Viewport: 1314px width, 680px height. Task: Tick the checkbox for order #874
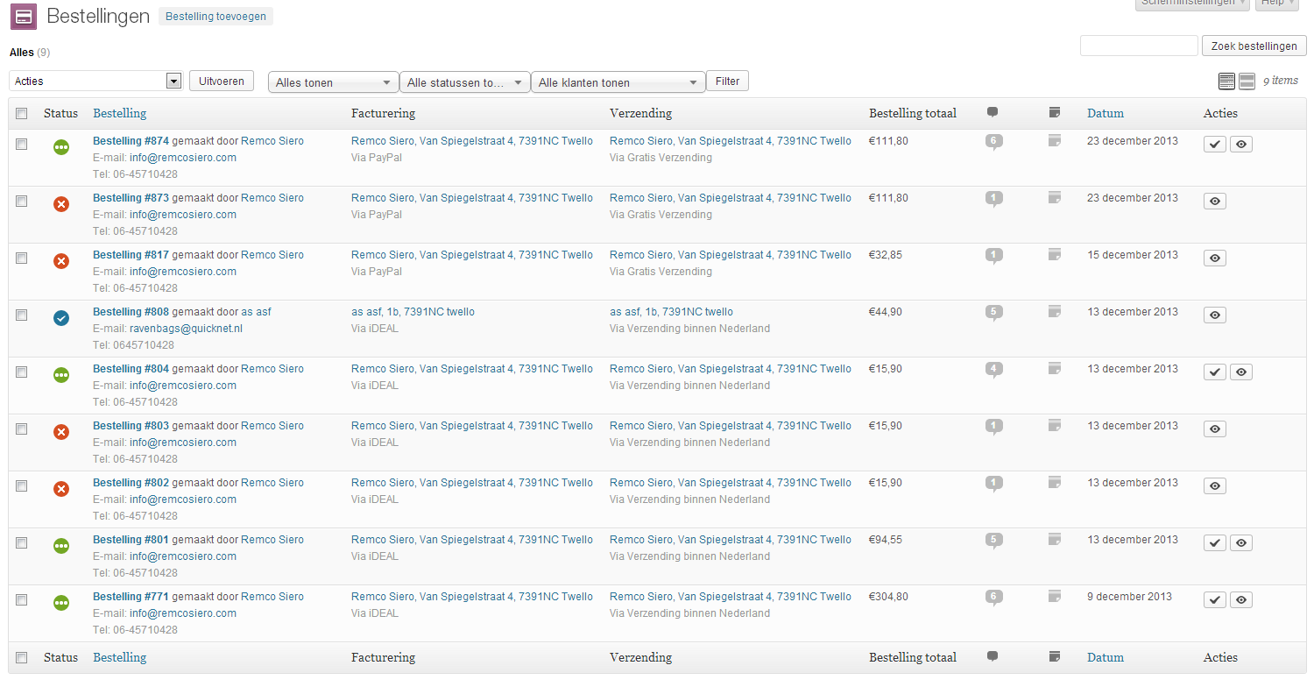22,144
